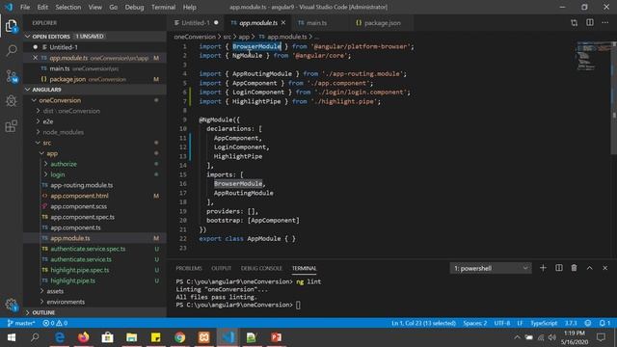Click the code minimap preview
The height and width of the screenshot is (347, 617).
tap(593, 55)
